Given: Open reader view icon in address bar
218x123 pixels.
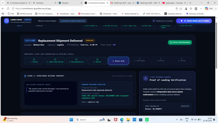Looking at the screenshot, I should pyautogui.click(x=177, y=8).
